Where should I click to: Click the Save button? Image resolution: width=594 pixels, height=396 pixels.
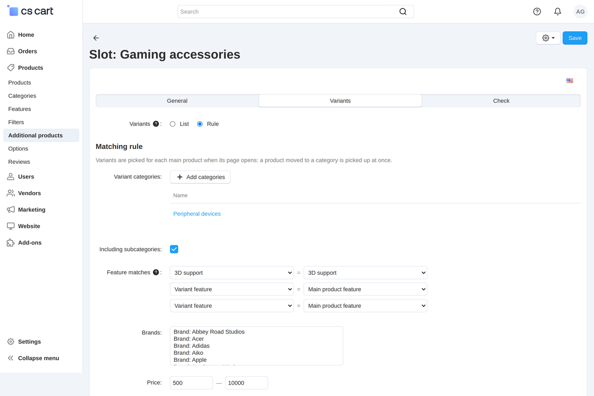[x=575, y=38]
